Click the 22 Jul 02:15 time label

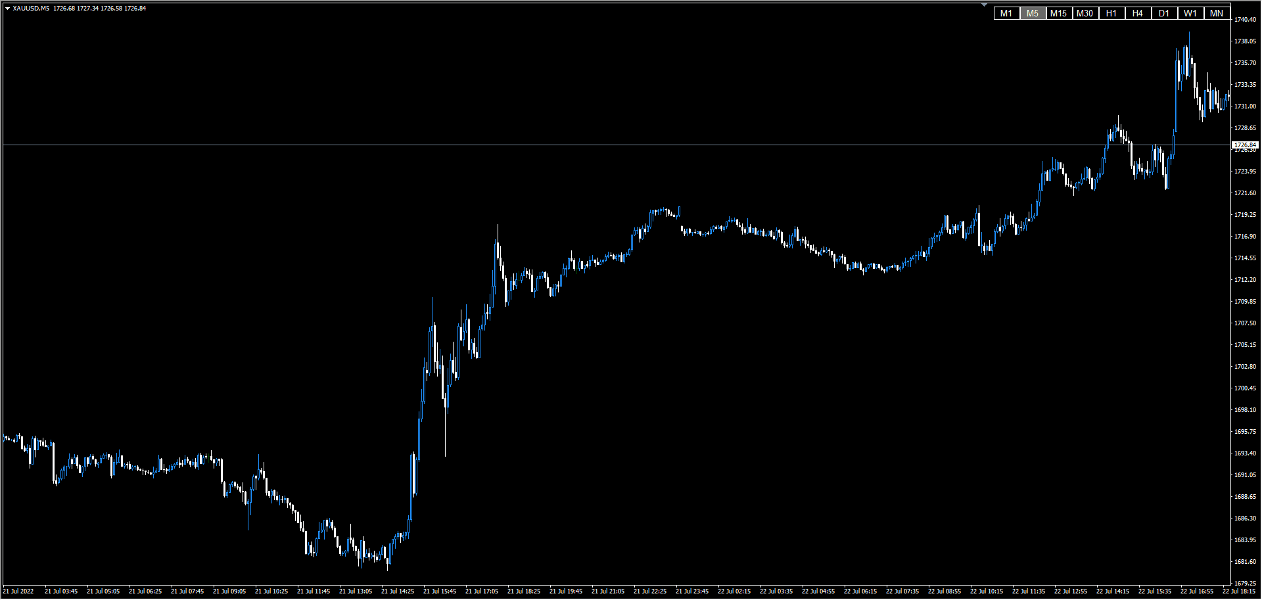pyautogui.click(x=734, y=591)
